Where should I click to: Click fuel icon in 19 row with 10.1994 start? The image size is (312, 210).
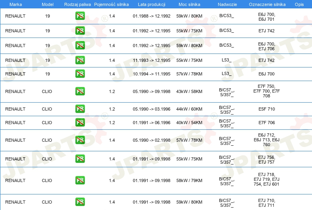80,73
